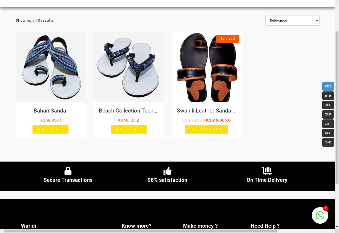Select the GBP currency option

tap(328, 124)
